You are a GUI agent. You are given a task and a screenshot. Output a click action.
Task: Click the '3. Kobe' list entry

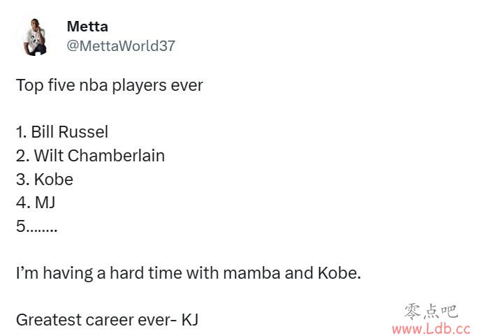45,180
